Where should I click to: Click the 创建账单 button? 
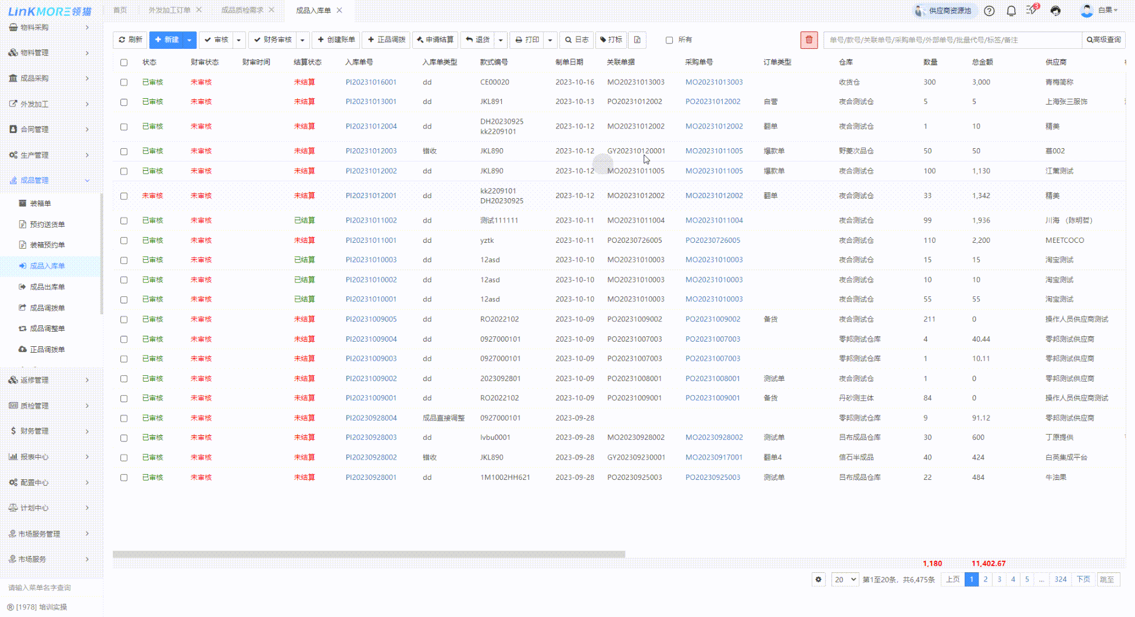click(x=336, y=40)
